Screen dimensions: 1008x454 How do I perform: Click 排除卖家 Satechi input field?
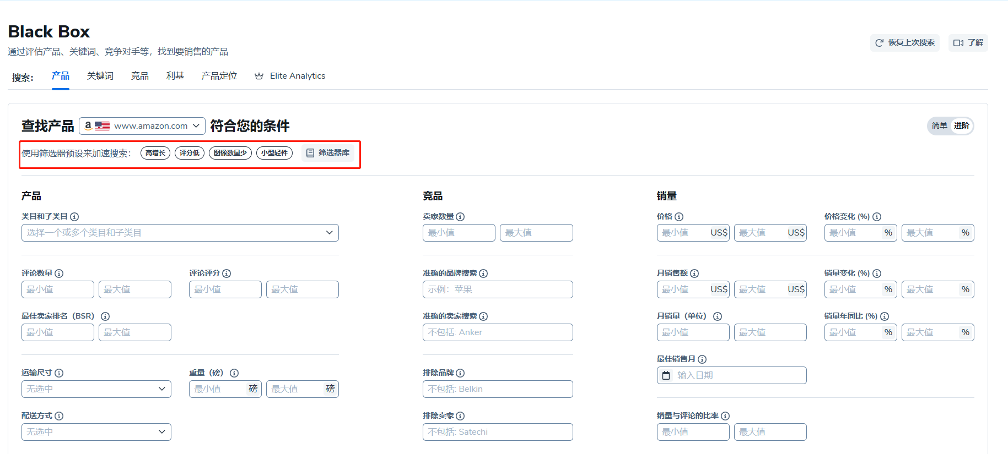(x=498, y=432)
